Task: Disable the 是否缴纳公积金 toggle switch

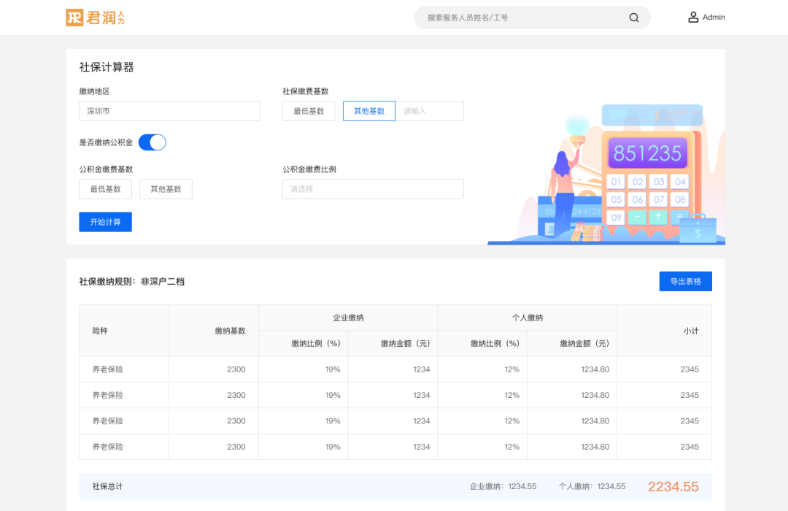Action: 152,142
